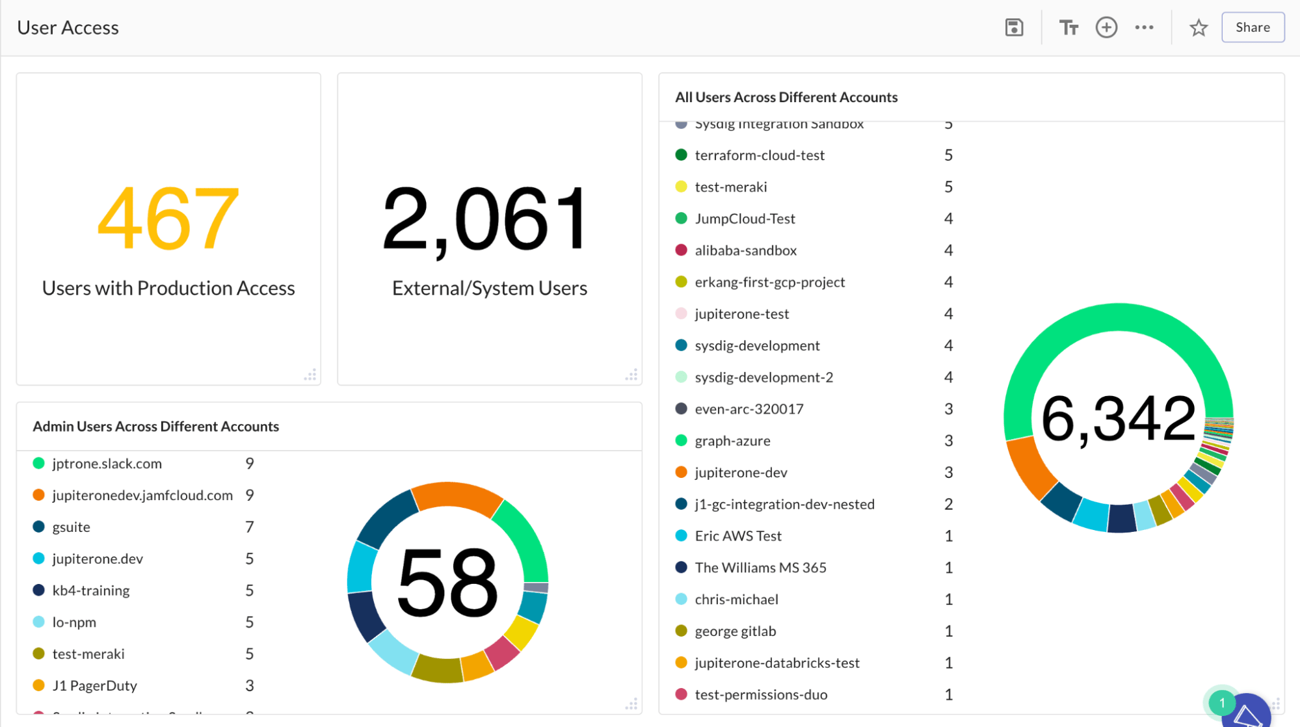Grab resize handle of Production Access widget
The height and width of the screenshot is (727, 1300).
click(x=310, y=375)
